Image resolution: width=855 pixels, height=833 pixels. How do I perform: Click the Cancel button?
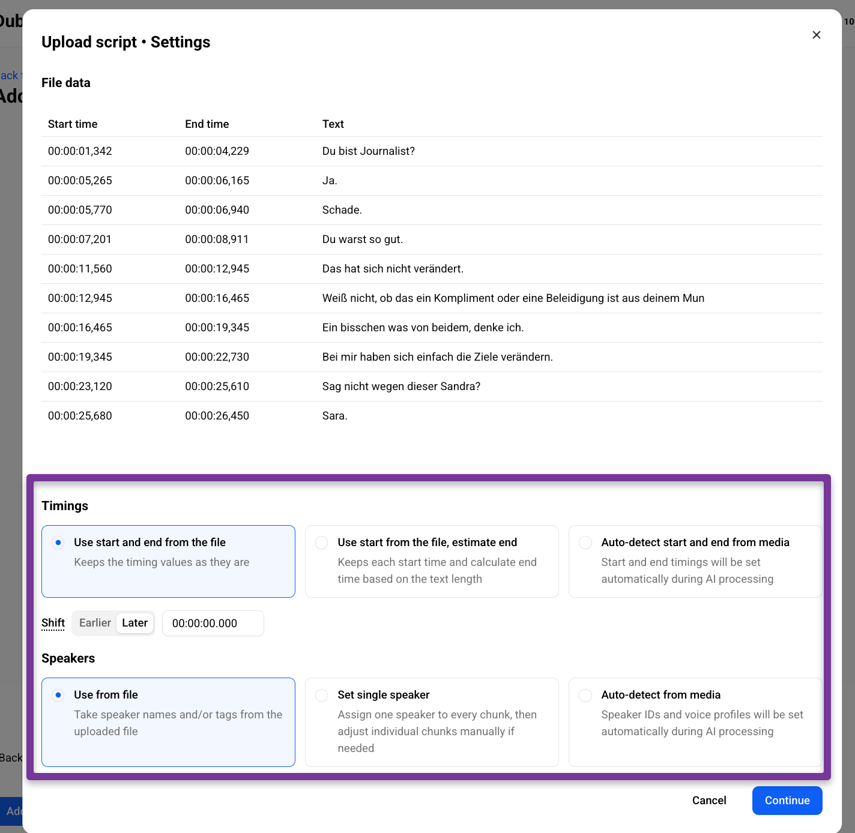point(709,801)
